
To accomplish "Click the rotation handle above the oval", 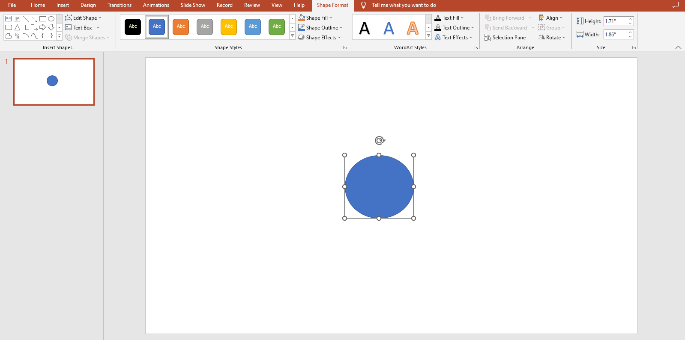I will tap(380, 140).
